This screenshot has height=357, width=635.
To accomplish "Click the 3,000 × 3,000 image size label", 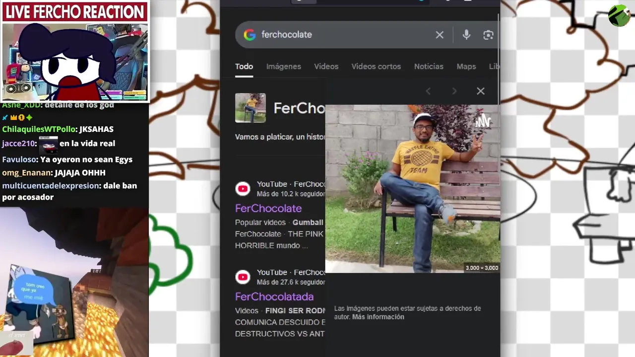I will [x=482, y=268].
